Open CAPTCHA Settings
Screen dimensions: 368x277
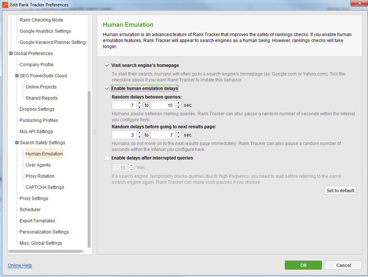[x=45, y=187]
